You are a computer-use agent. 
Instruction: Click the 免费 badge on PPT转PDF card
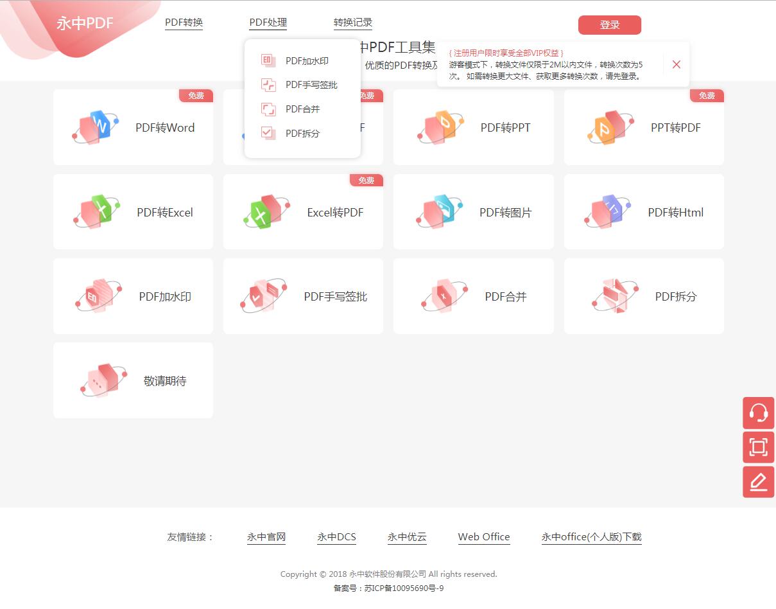707,96
